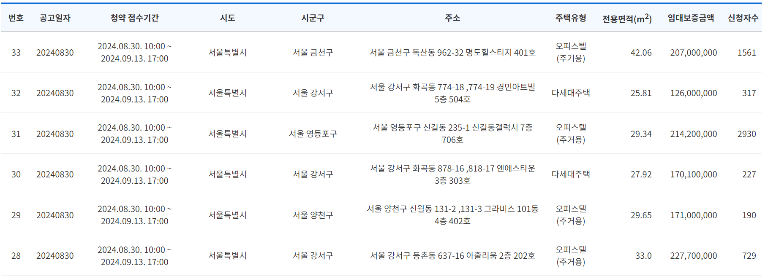Click the 신청자수 column header
This screenshot has height=276, width=768.
(743, 18)
